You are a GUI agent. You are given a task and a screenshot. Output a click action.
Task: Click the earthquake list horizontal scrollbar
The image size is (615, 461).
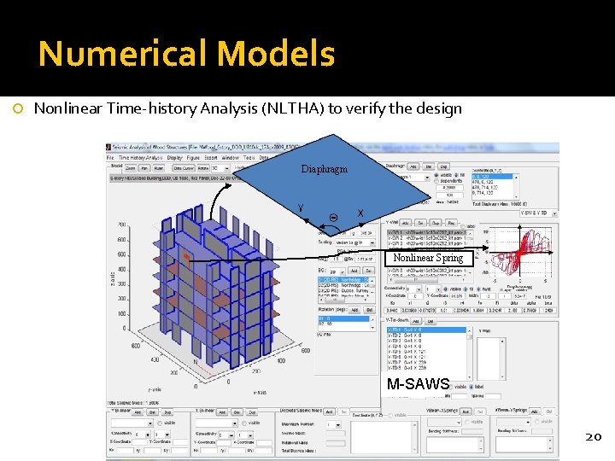343,300
